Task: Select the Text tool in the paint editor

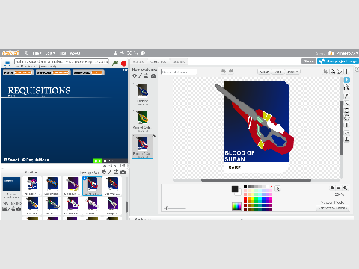Action: click(347, 125)
